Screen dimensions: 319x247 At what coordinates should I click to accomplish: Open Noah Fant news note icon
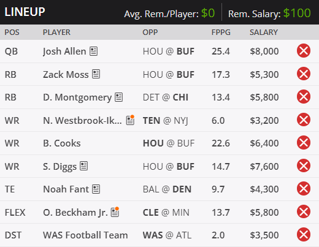point(96,189)
